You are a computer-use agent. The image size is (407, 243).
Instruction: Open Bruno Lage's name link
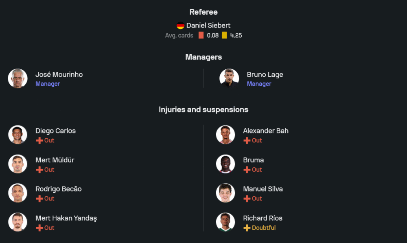(265, 75)
